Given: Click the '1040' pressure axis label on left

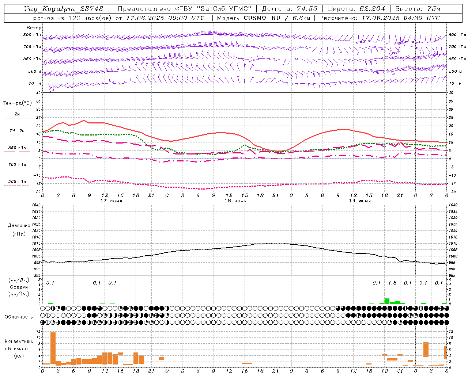Looking at the screenshot, I should 36,205.
